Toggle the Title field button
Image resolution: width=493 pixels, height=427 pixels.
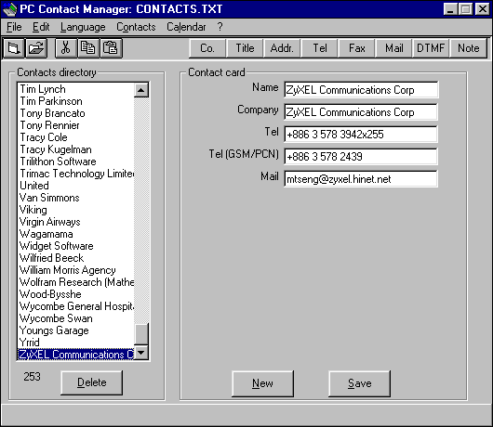245,48
